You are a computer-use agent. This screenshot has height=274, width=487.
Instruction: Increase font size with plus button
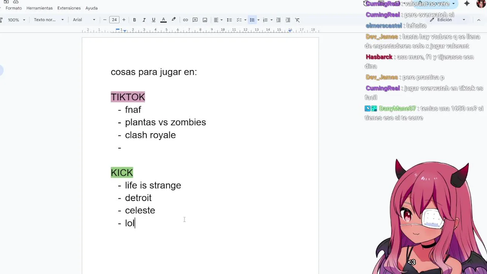tap(124, 20)
